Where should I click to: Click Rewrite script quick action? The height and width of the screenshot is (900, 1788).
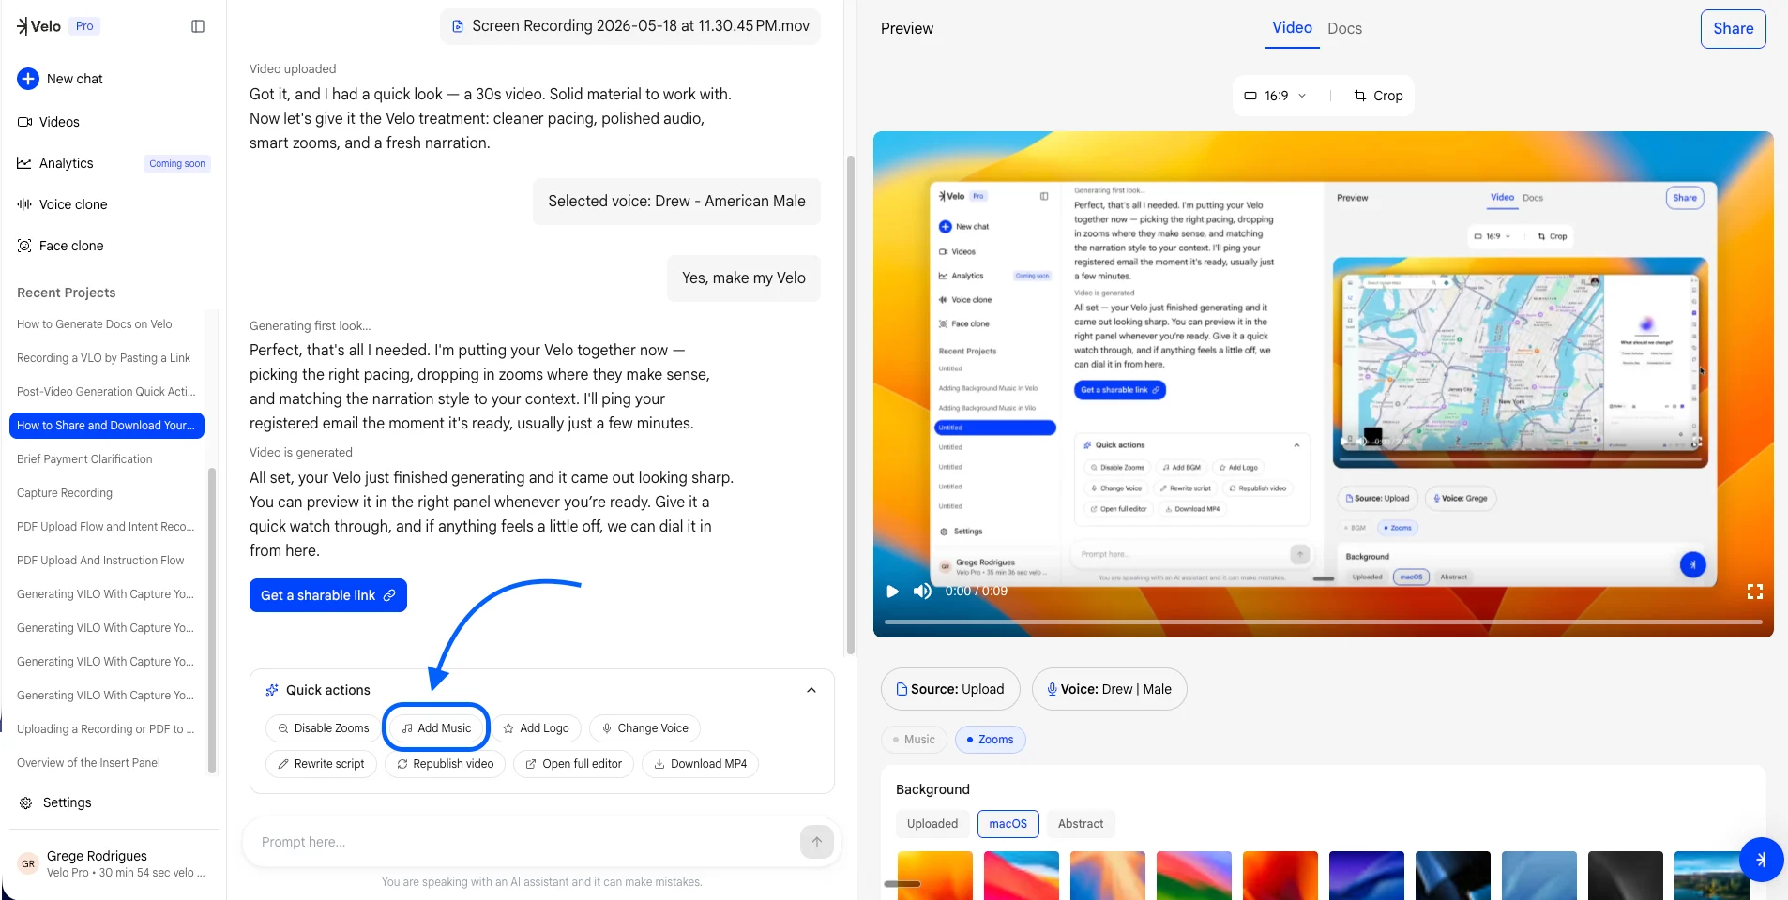[x=322, y=764]
